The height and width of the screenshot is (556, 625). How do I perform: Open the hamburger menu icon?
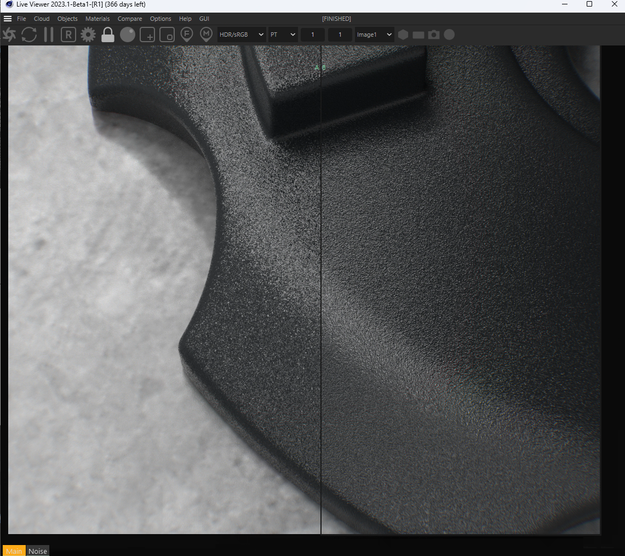tap(8, 19)
